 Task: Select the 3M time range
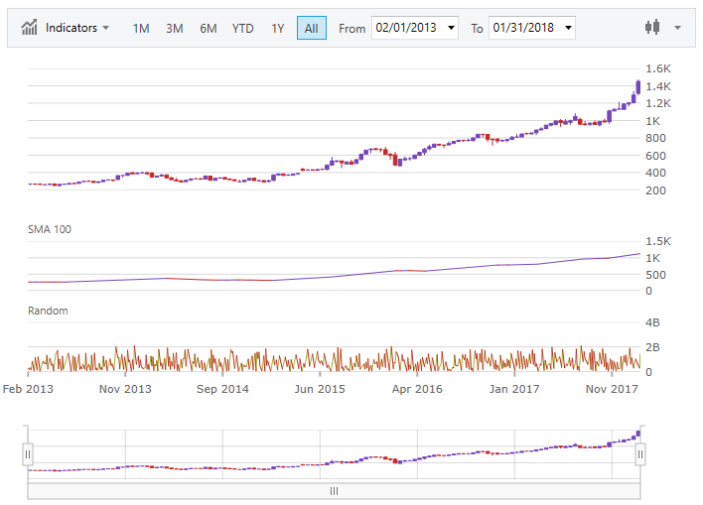click(174, 28)
